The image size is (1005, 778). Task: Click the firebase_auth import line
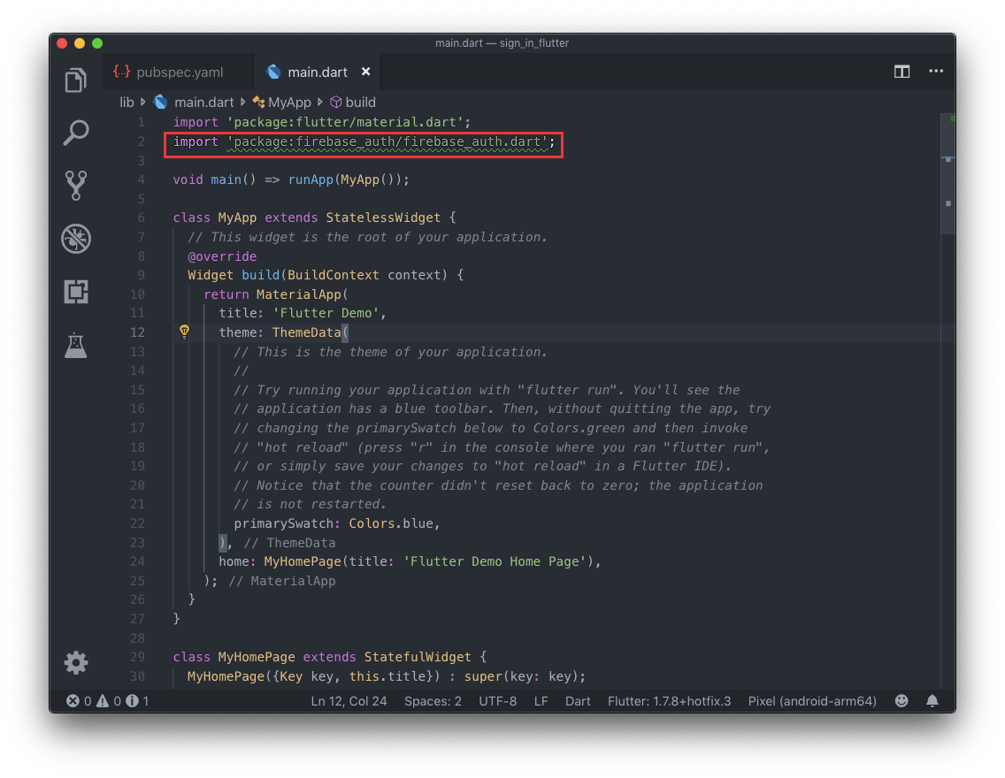(364, 141)
